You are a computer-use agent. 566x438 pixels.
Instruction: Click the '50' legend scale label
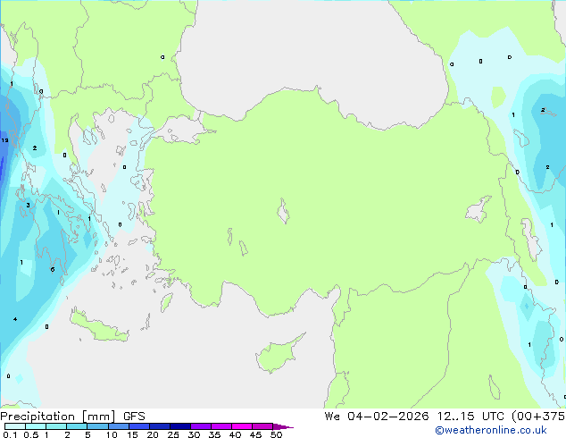coord(276,434)
